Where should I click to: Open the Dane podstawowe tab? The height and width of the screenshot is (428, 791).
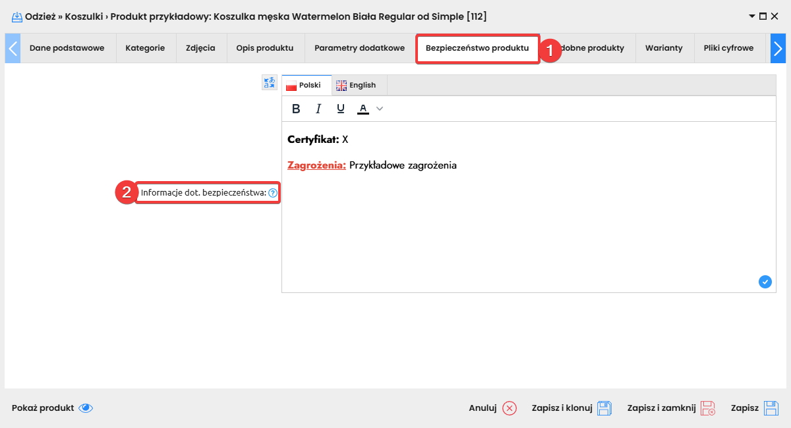(68, 48)
